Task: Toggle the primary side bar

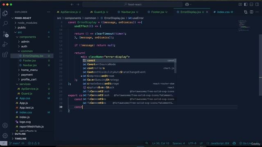Action: 246,4
